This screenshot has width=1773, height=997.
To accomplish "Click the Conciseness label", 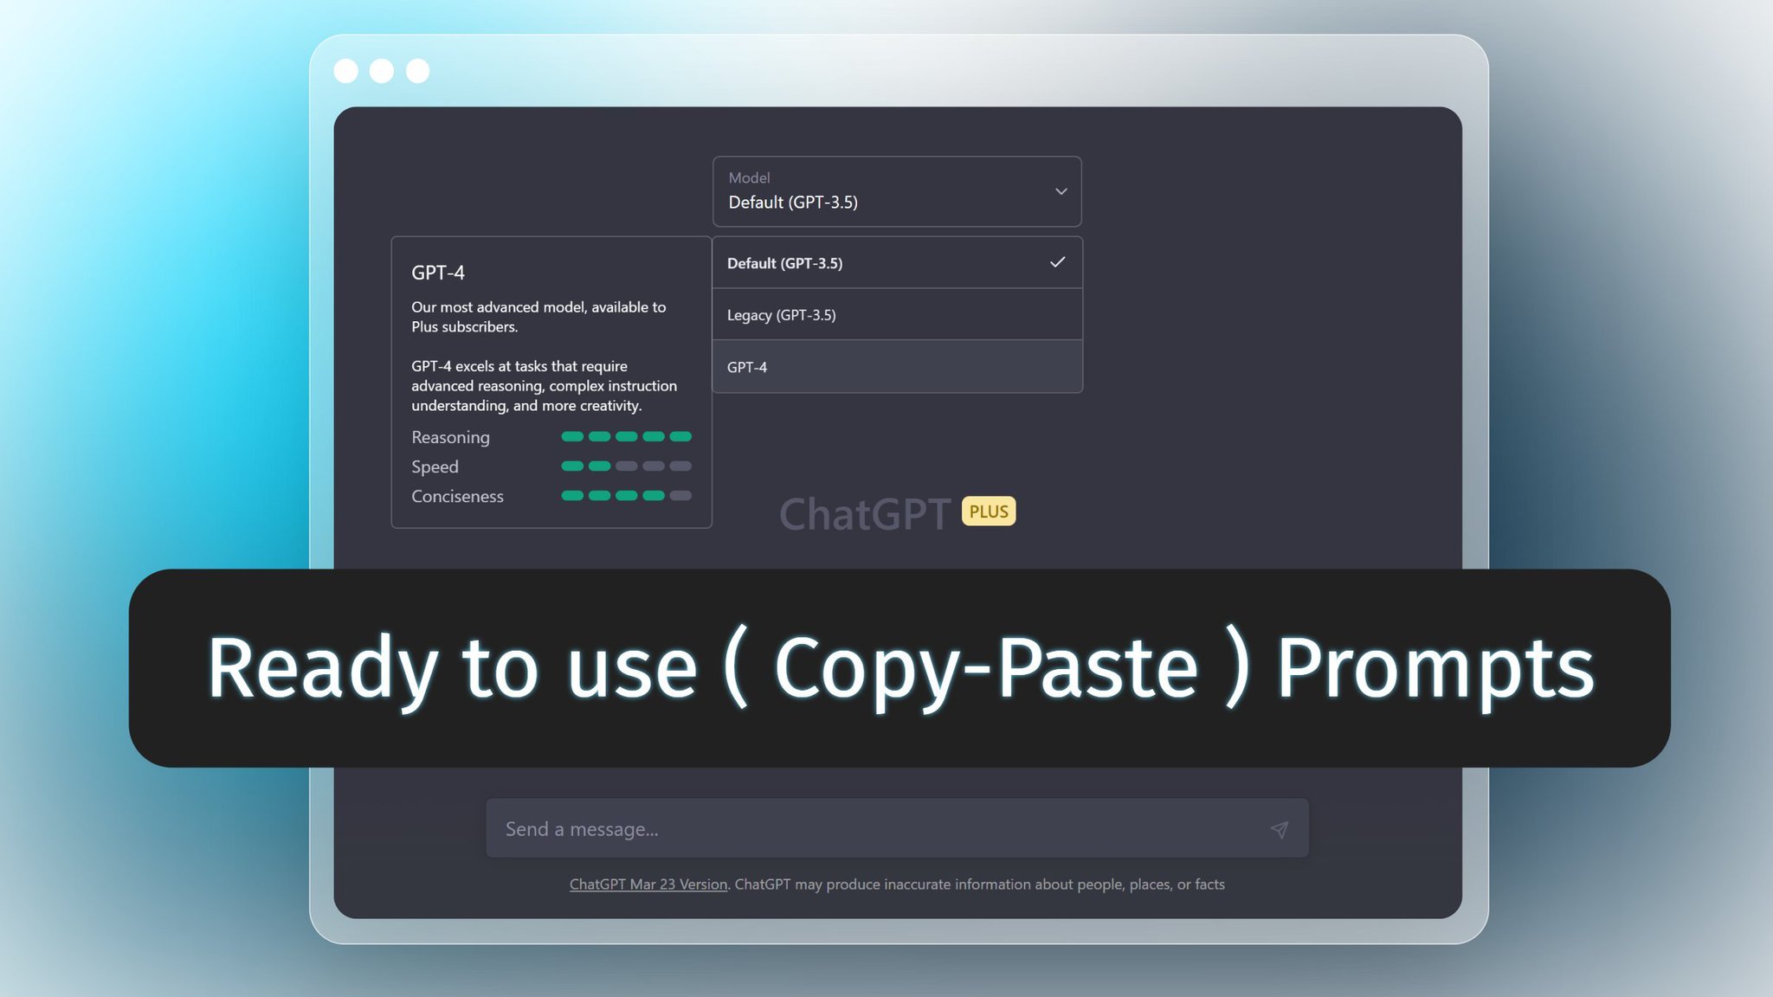I will [457, 496].
